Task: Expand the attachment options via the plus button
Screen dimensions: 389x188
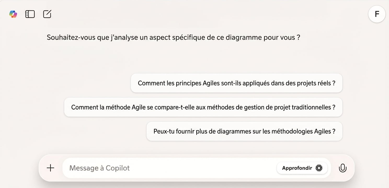Action: click(x=50, y=168)
